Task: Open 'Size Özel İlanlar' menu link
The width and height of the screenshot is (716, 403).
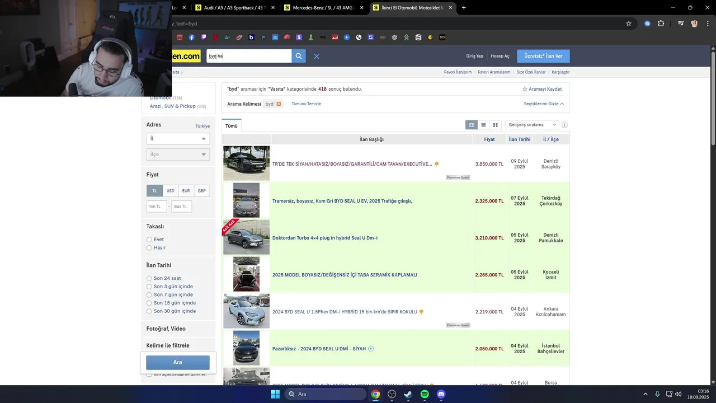Action: point(531,72)
